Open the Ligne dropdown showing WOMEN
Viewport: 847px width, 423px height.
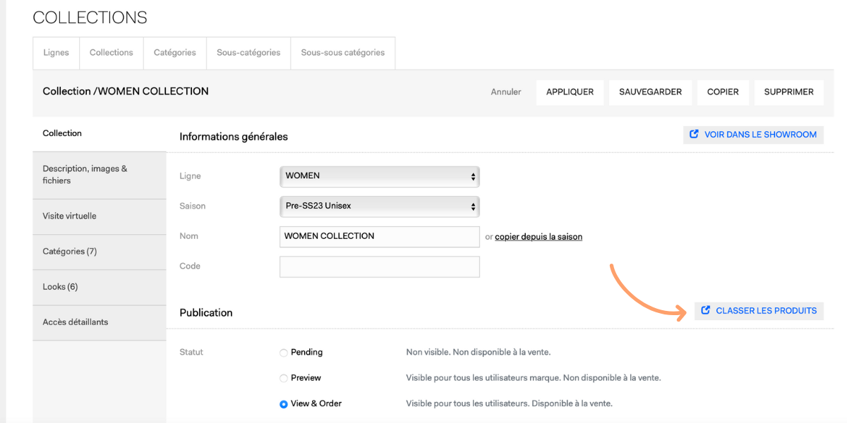(380, 176)
